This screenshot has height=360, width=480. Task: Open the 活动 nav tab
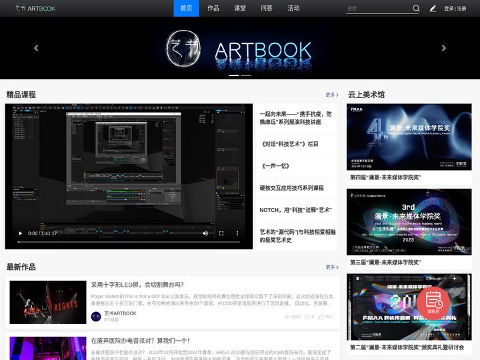pyautogui.click(x=293, y=8)
